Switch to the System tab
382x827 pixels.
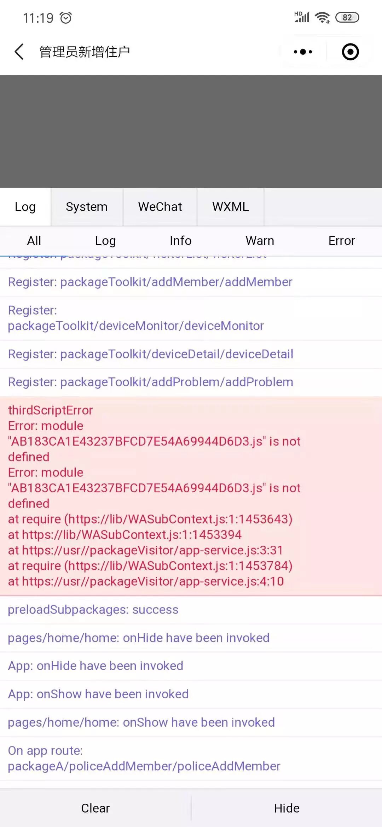(x=87, y=207)
